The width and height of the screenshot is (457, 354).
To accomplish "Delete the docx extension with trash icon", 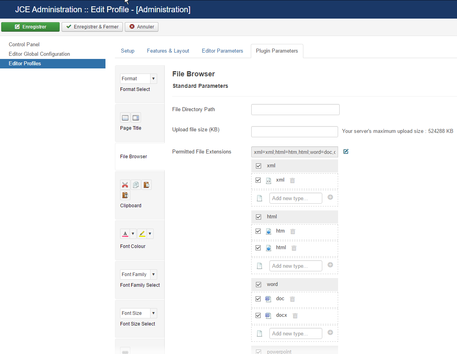I will (295, 316).
